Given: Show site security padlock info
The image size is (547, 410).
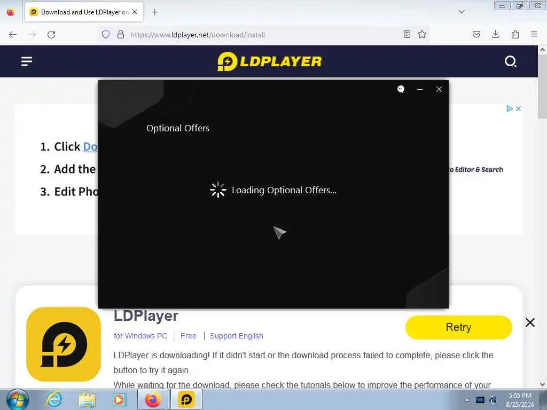Looking at the screenshot, I should click(x=121, y=34).
